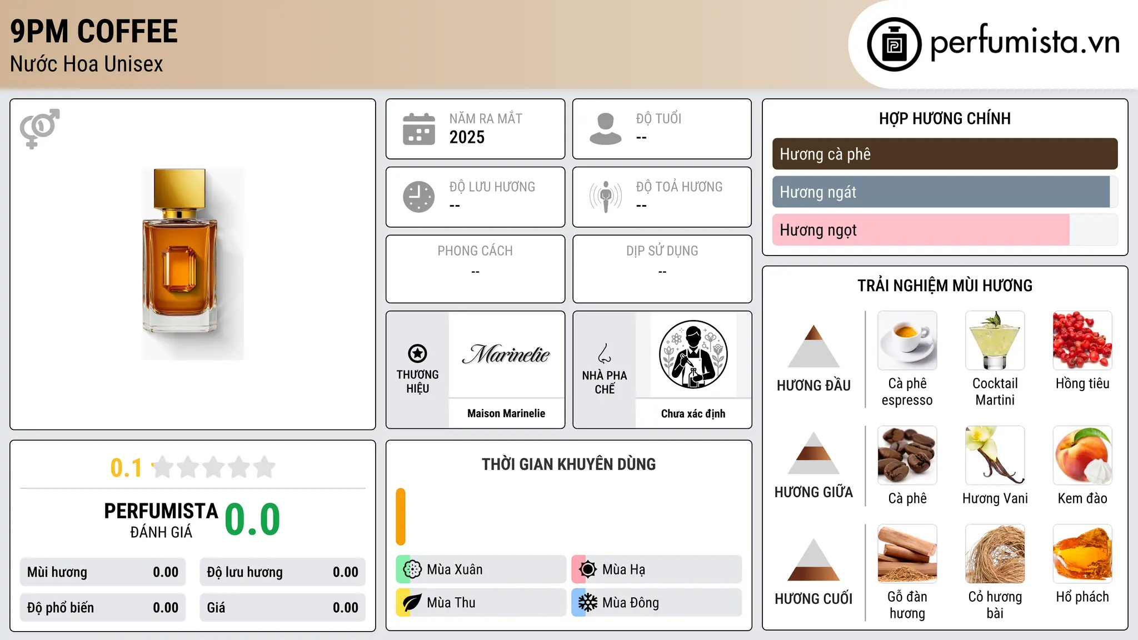Click the calendar icon beside Năm ra mắt
This screenshot has height=640, width=1138.
(x=419, y=129)
